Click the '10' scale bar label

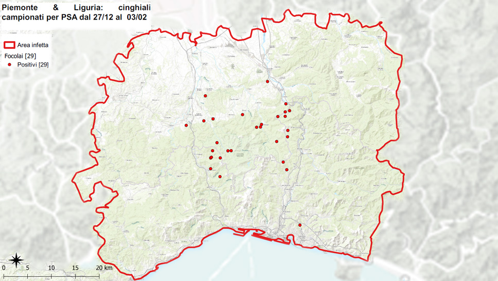coord(51,268)
